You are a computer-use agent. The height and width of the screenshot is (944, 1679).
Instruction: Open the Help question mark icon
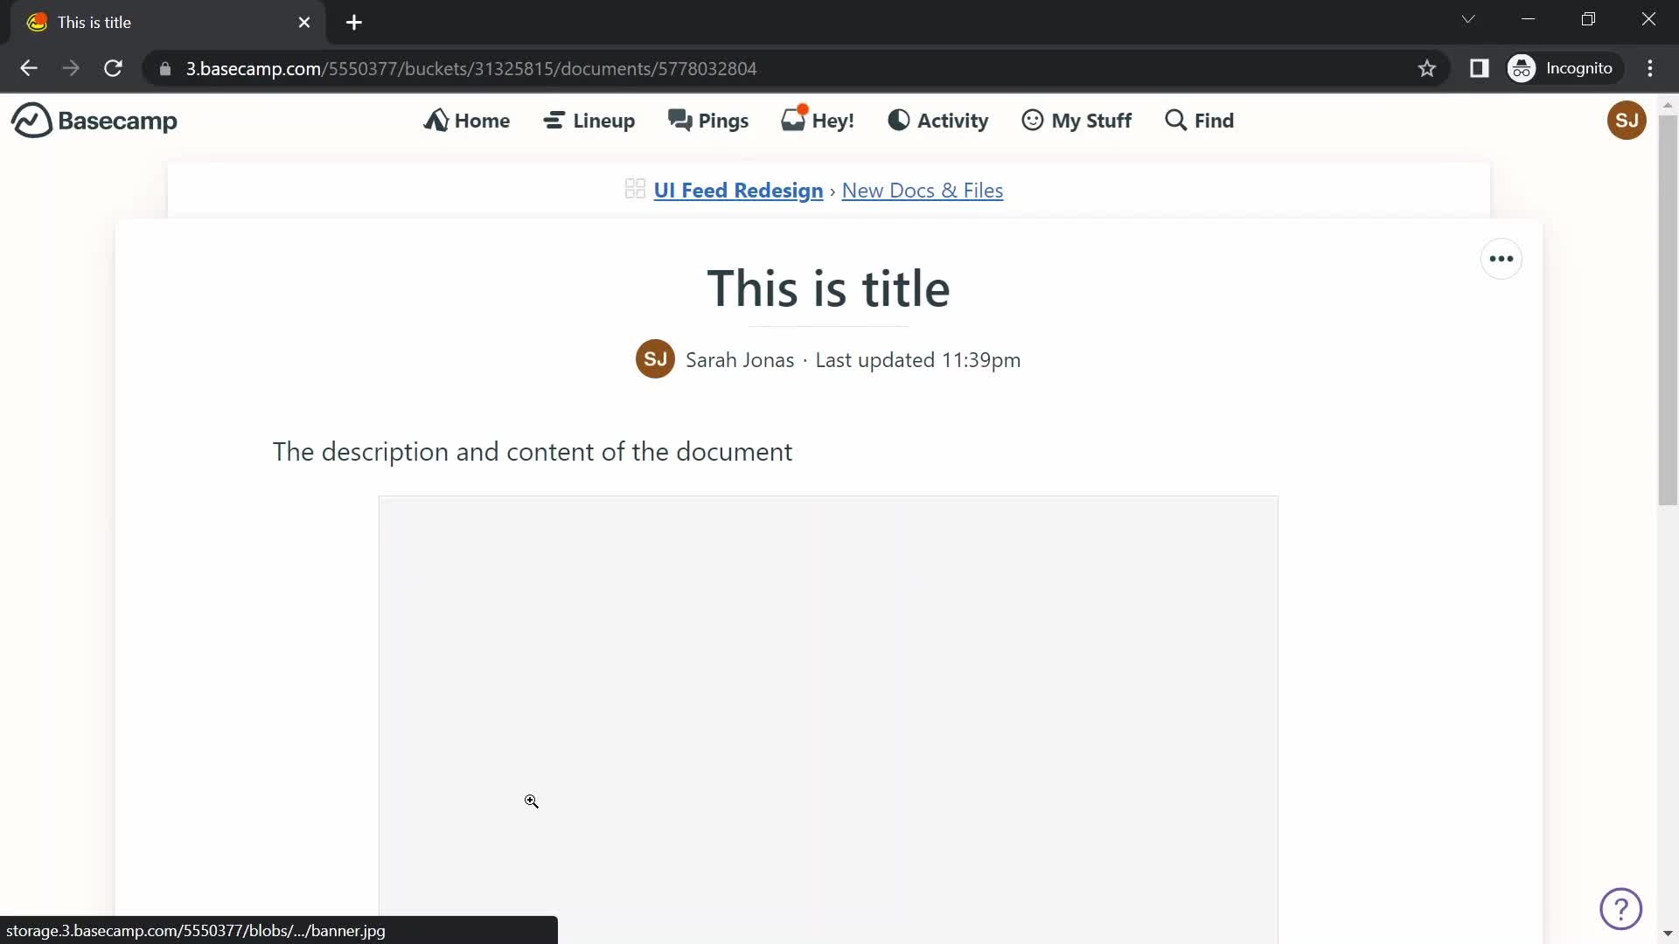pos(1621,909)
